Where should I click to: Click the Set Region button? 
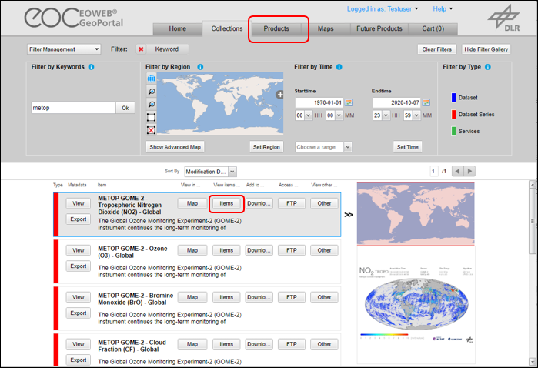pos(266,147)
